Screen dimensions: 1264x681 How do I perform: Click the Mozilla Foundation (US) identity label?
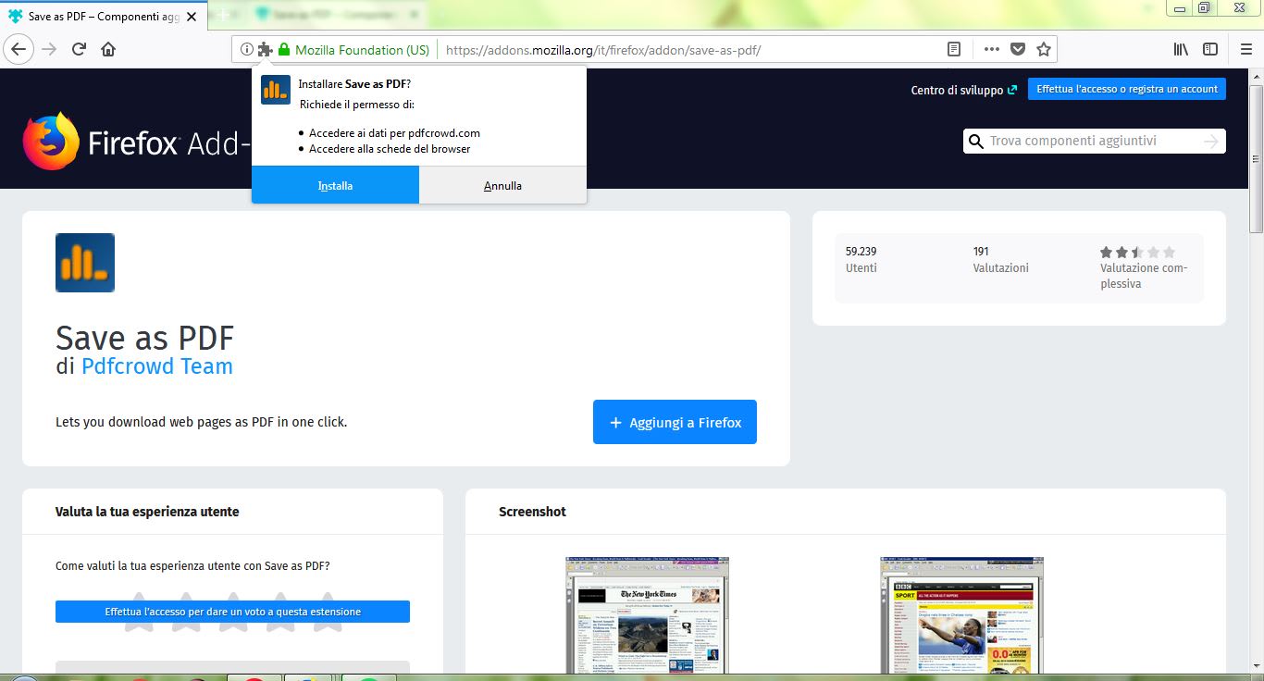pyautogui.click(x=362, y=50)
